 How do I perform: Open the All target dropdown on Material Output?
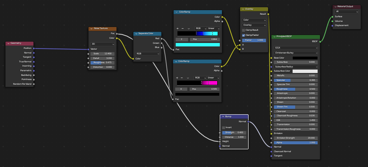point(347,12)
